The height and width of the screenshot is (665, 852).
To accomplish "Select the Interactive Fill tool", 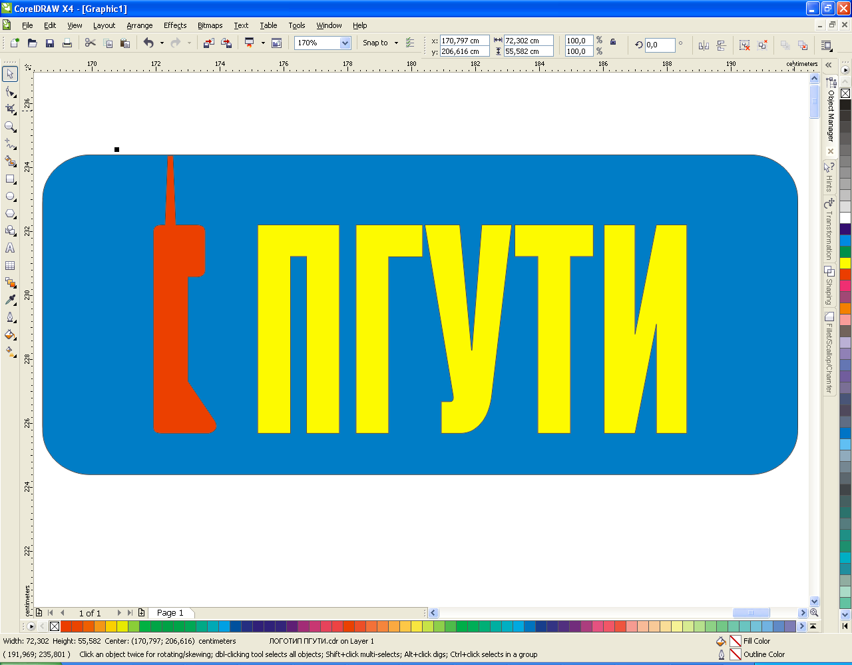I will (x=10, y=352).
